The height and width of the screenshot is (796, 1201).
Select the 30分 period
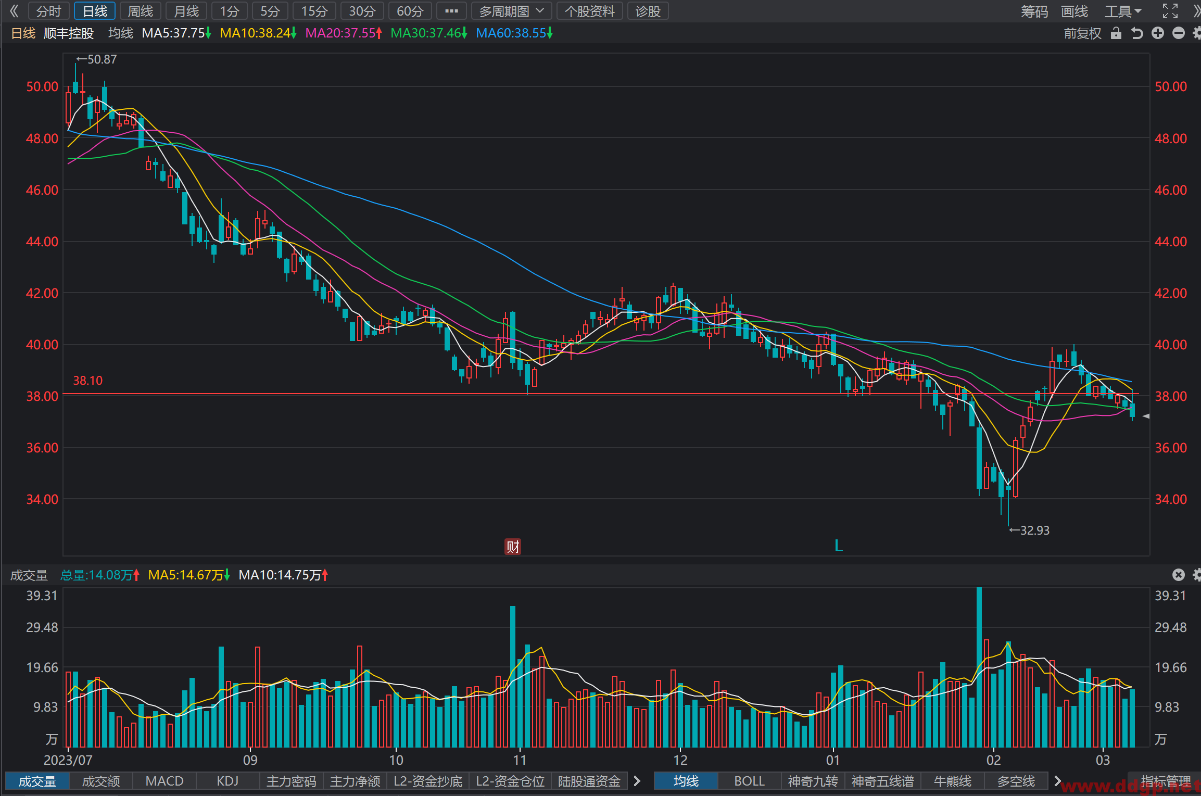point(362,11)
